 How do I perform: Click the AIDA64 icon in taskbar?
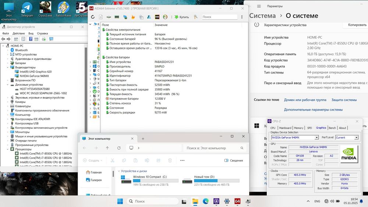(237, 201)
